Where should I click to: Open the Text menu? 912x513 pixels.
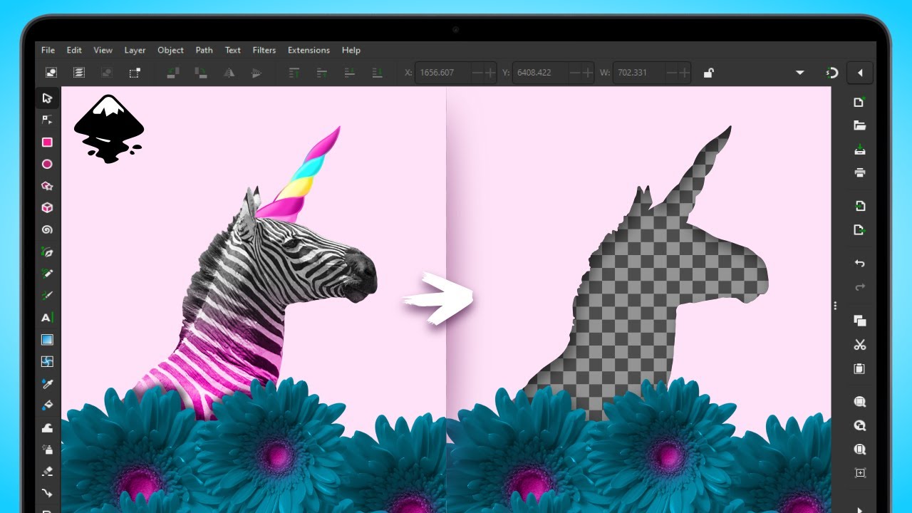click(233, 51)
